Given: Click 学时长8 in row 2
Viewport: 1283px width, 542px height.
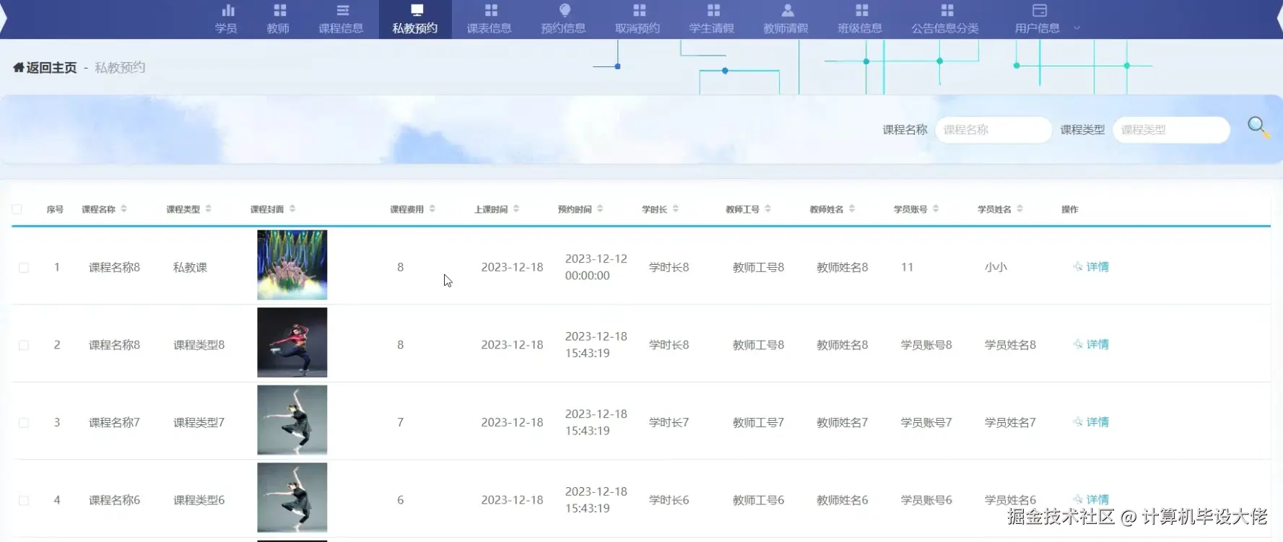Looking at the screenshot, I should 669,345.
